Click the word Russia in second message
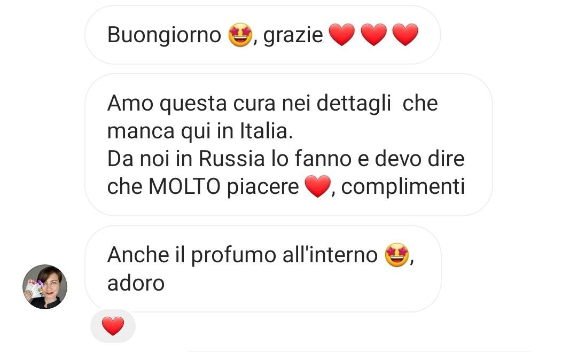The height and width of the screenshot is (352, 577). click(x=232, y=159)
